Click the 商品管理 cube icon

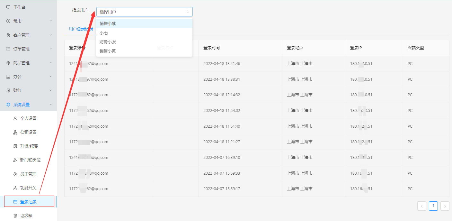[8, 63]
